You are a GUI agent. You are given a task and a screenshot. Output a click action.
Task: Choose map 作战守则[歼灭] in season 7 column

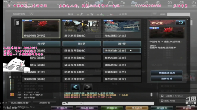point(122,79)
